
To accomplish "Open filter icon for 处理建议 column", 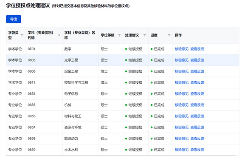I will 145,35.
